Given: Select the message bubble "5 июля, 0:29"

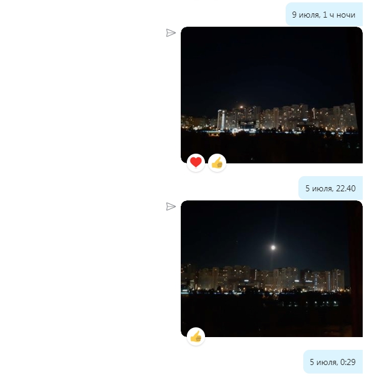Looking at the screenshot, I should click(x=333, y=362).
